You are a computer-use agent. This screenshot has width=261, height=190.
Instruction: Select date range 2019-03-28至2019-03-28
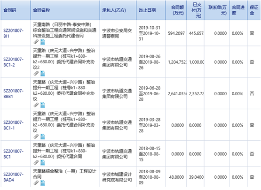click(150, 125)
